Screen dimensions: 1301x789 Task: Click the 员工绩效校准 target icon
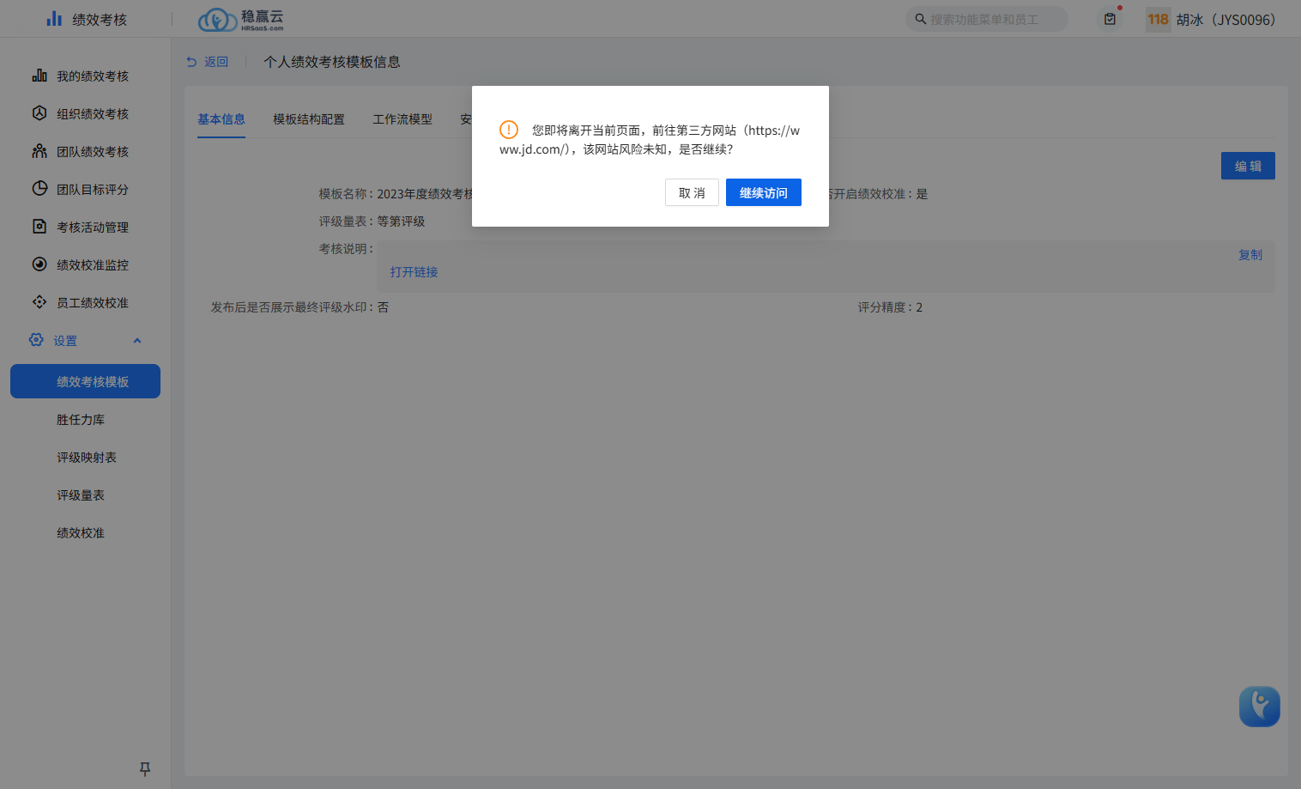pyautogui.click(x=39, y=302)
